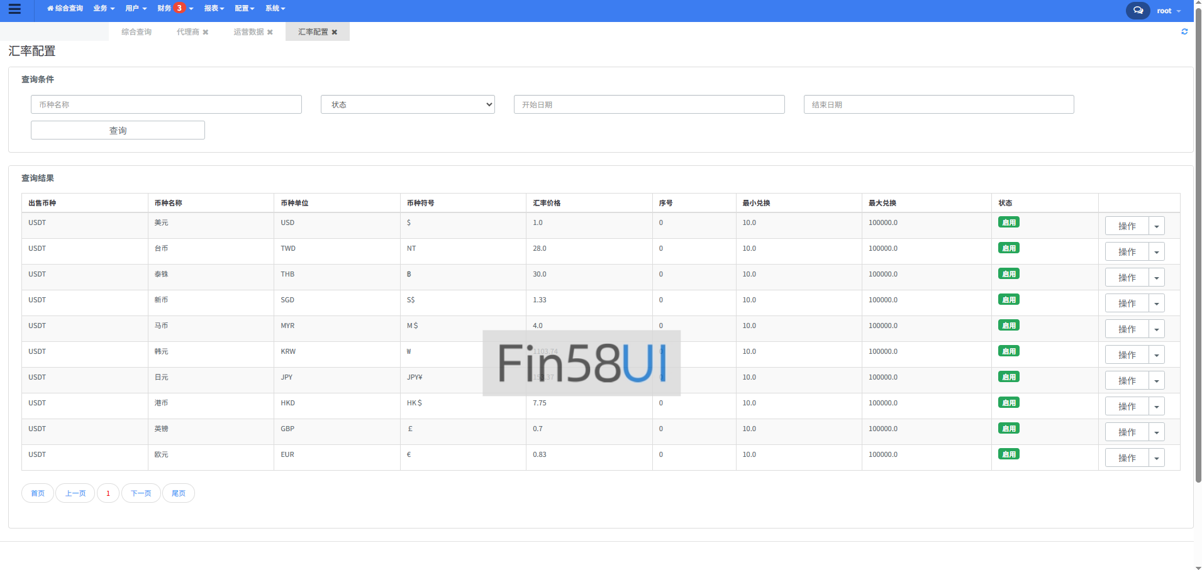Click the 币种名称 input field
The image size is (1202, 570).
point(166,104)
